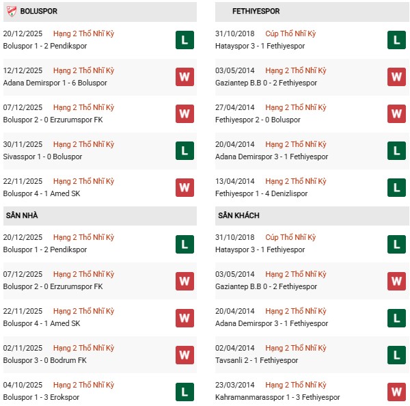The image size is (410, 406).
Task: Click the W badge for Fethiyespor 2-0 Boluspor
Action: point(397,113)
